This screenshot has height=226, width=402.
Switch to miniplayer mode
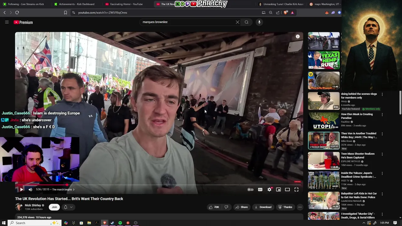pos(278,190)
